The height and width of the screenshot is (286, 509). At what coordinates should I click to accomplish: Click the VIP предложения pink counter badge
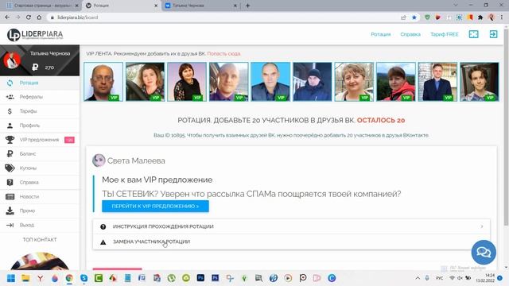69,140
